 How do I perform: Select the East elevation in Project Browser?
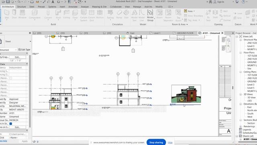click(x=249, y=107)
